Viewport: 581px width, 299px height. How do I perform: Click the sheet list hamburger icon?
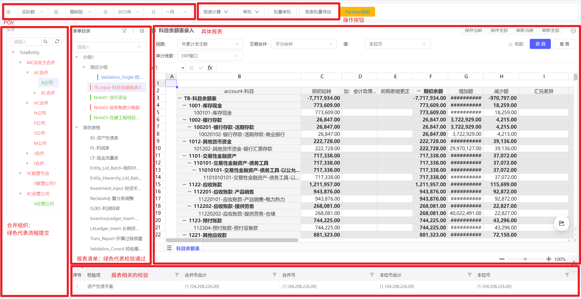169,248
